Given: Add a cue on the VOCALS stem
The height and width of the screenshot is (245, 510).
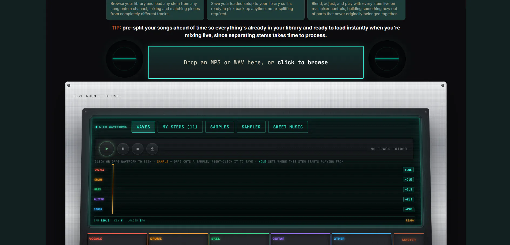Looking at the screenshot, I should coord(408,170).
